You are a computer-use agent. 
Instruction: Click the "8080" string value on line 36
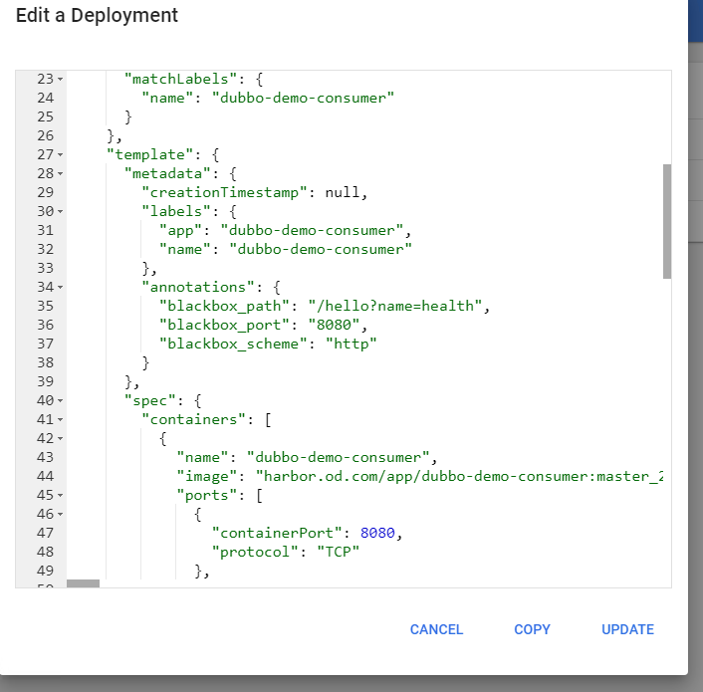click(334, 325)
